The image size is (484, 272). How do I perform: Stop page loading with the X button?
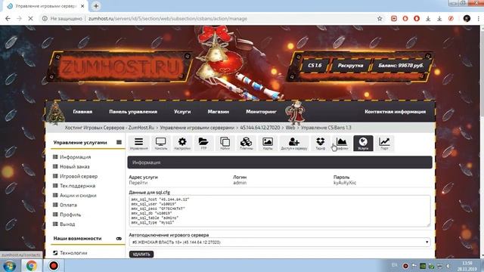click(x=30, y=18)
